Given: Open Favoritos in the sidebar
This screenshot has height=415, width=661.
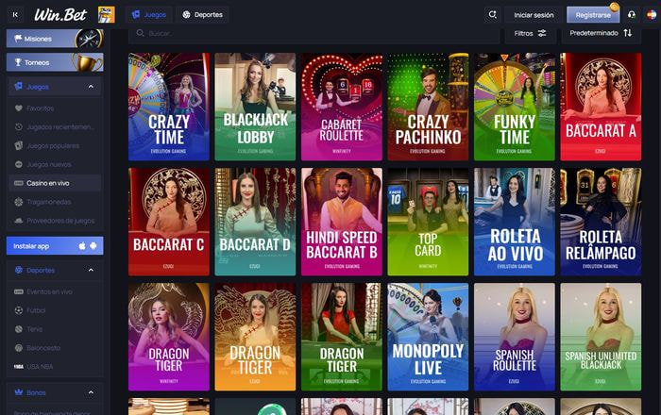Looking at the screenshot, I should [55, 108].
